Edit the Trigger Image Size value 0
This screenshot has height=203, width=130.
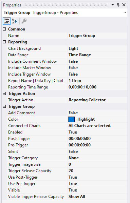pos(70,164)
